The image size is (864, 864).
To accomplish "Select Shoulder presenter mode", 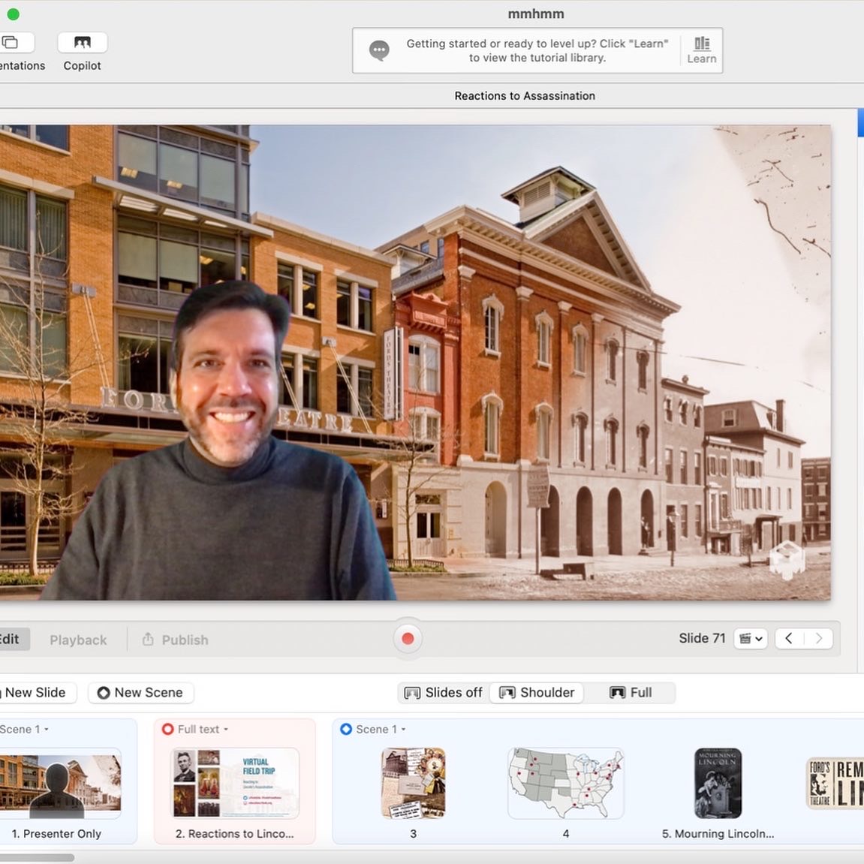I will coord(537,693).
